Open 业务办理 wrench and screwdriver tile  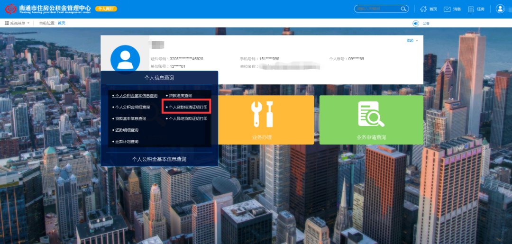coord(265,119)
